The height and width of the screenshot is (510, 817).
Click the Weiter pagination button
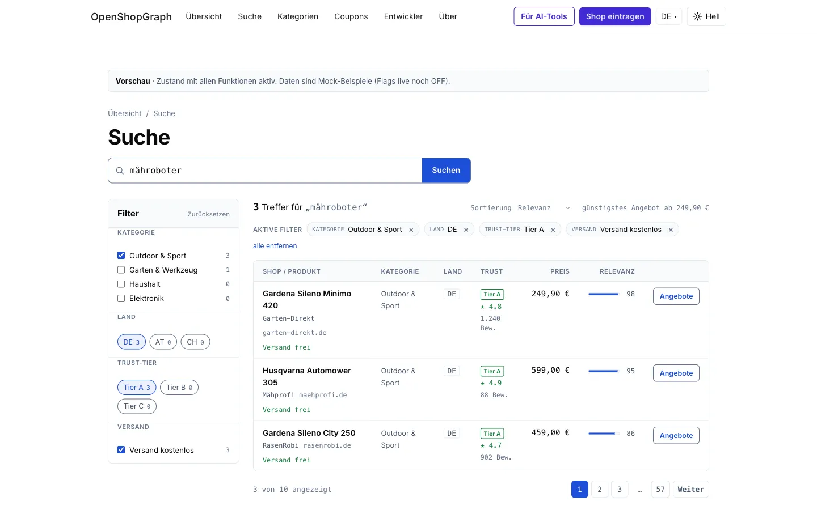tap(690, 490)
